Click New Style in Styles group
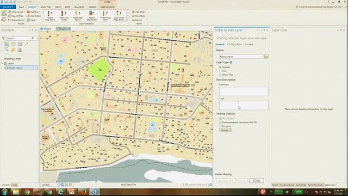This screenshot has width=348, height=196. [138, 16]
